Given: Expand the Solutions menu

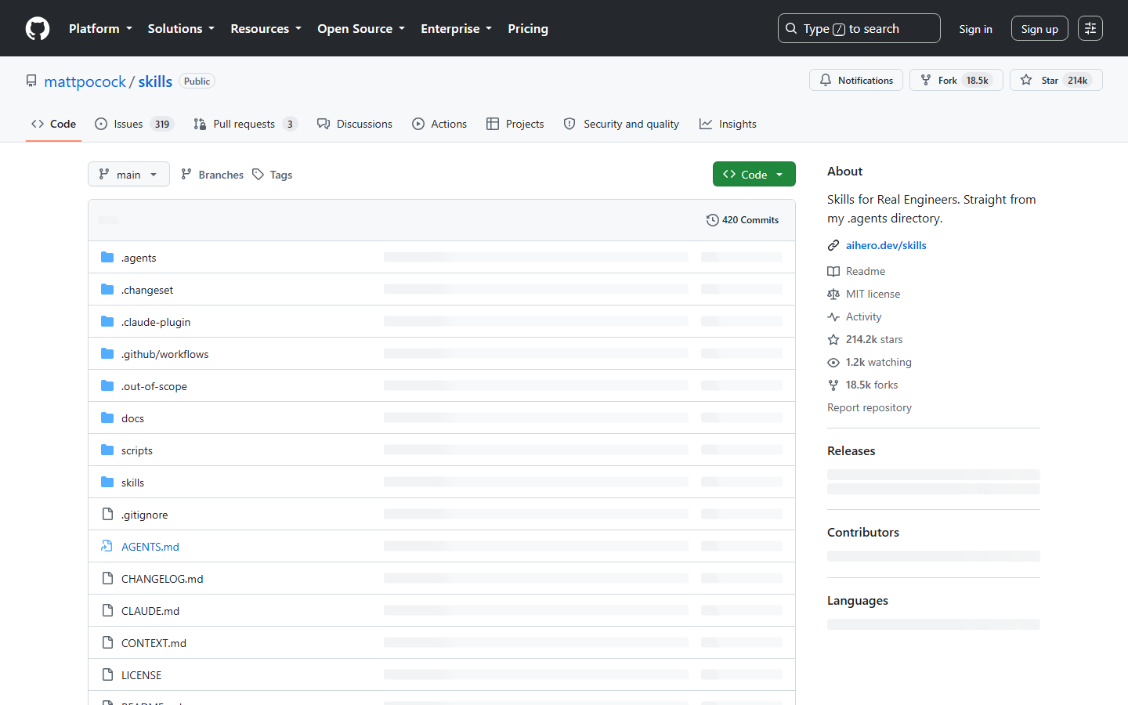Looking at the screenshot, I should [181, 28].
